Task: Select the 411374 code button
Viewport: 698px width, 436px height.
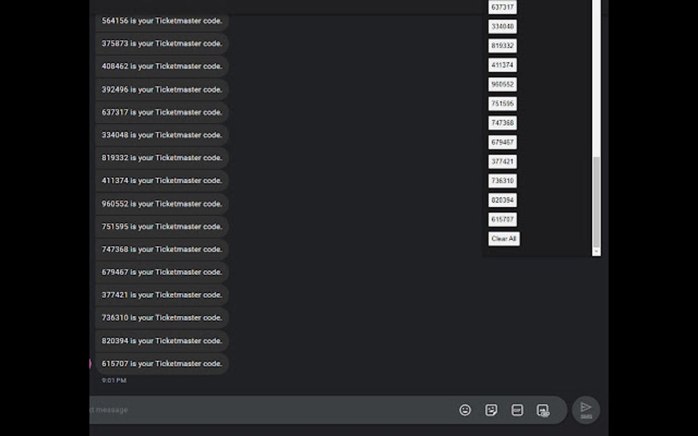Action: 502,65
